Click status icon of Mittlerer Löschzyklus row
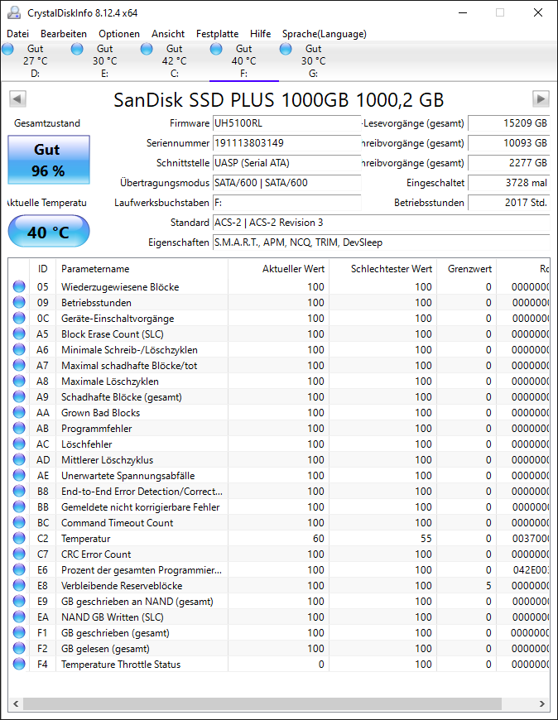Screen dimensions: 558x720 tap(19, 459)
